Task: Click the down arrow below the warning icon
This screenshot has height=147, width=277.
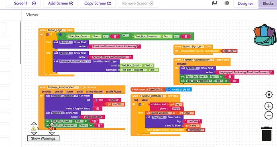Action: tap(34, 133)
